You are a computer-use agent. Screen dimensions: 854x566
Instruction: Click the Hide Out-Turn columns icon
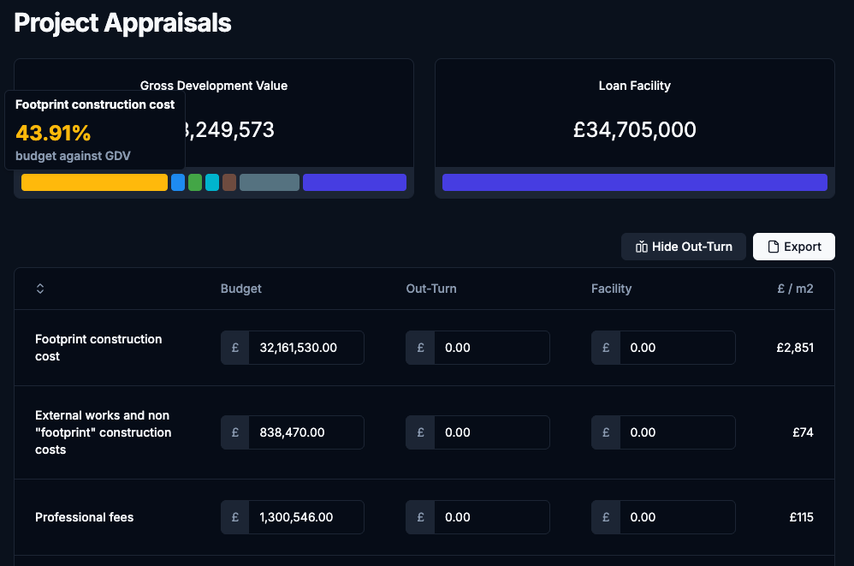point(642,247)
